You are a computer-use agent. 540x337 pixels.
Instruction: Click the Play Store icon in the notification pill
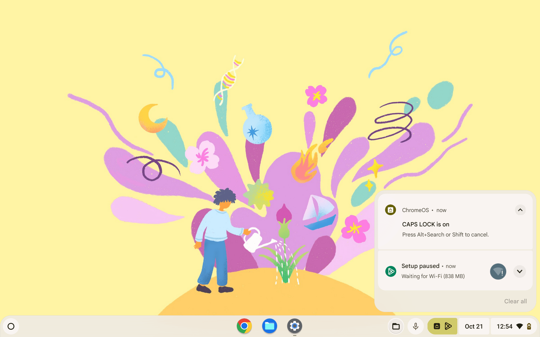click(x=448, y=326)
